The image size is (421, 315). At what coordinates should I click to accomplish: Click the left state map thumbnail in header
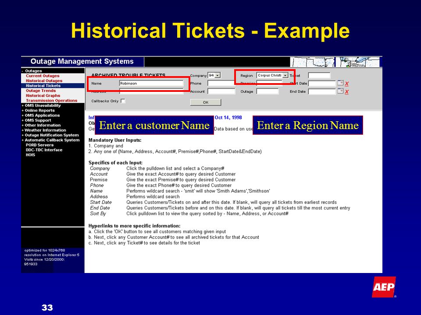click(313, 62)
